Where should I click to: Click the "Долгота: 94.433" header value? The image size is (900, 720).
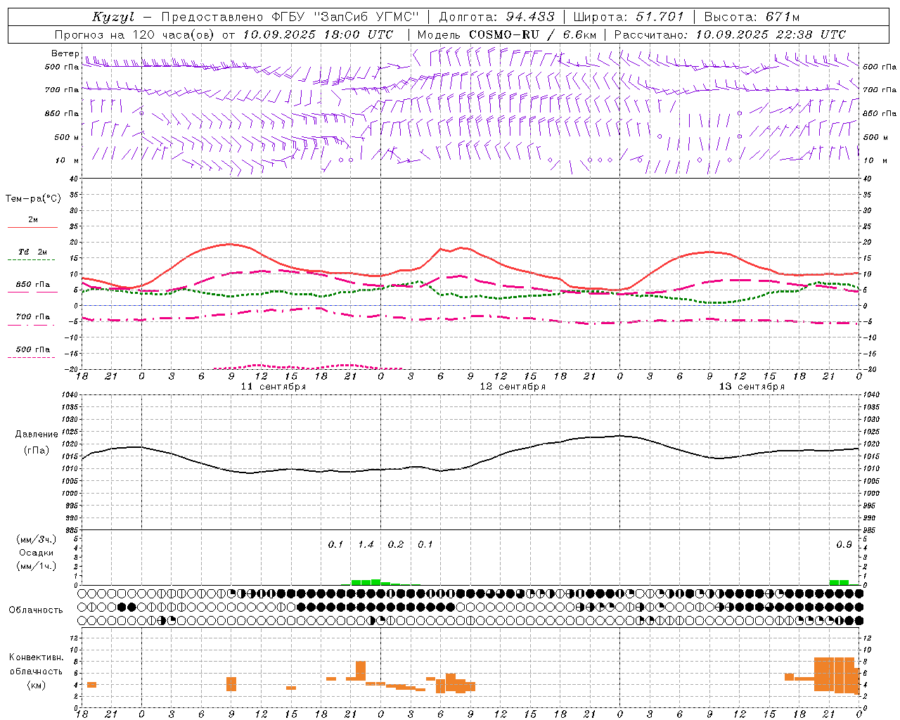click(496, 17)
